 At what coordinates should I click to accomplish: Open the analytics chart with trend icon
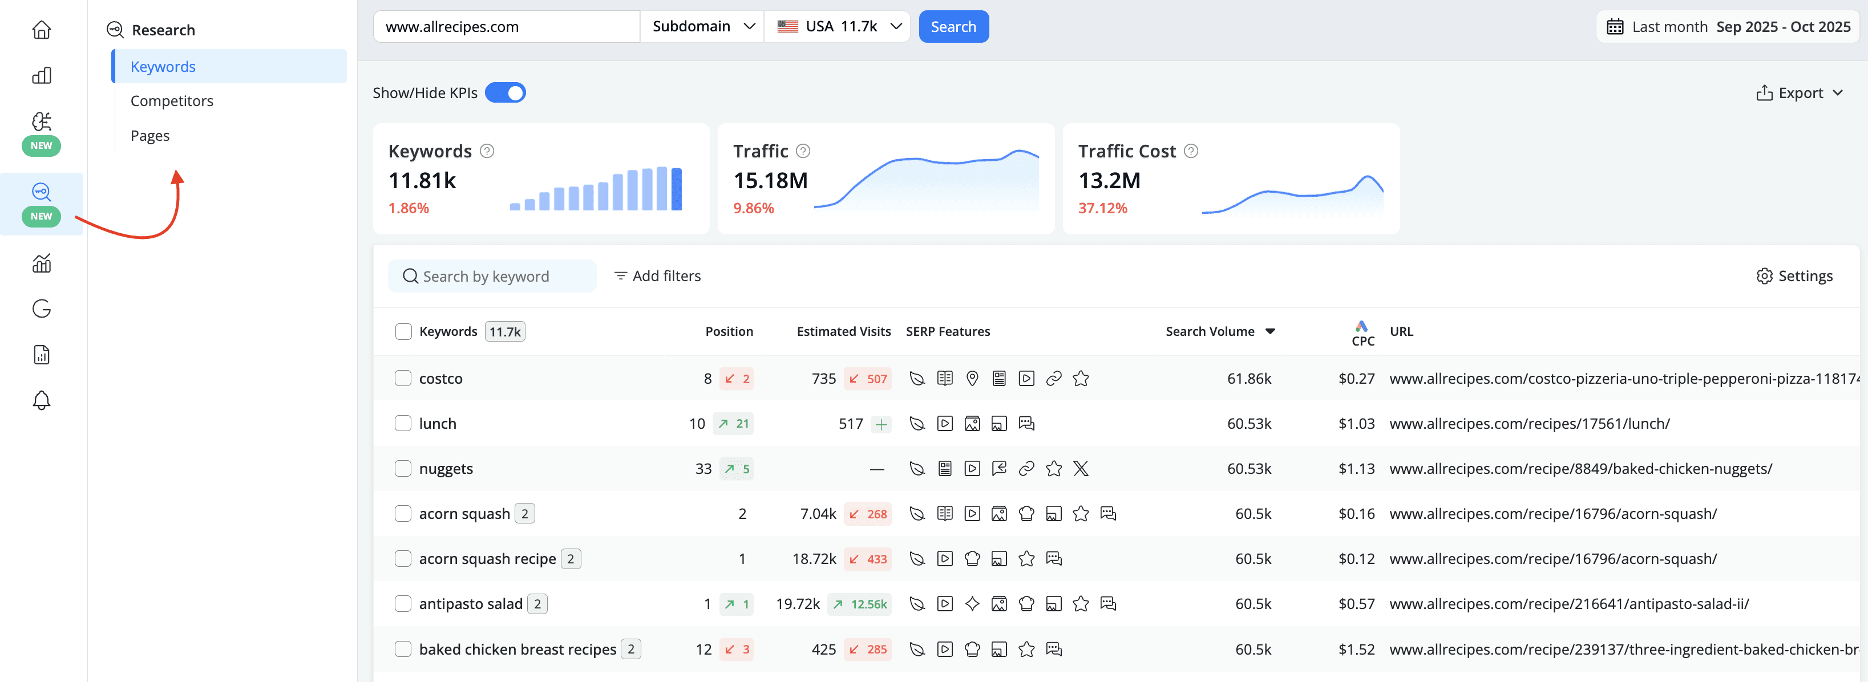pyautogui.click(x=41, y=263)
